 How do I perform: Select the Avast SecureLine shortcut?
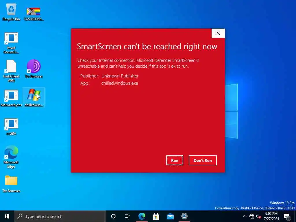(x=11, y=43)
